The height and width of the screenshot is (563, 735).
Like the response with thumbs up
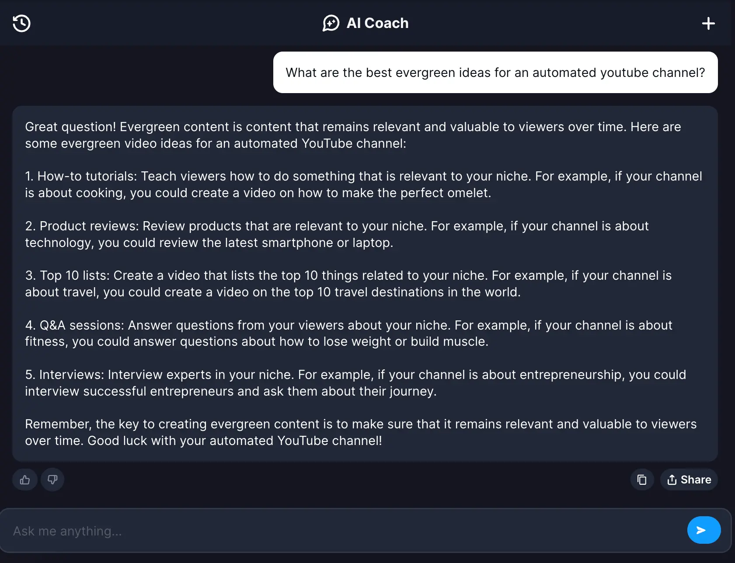click(x=25, y=480)
